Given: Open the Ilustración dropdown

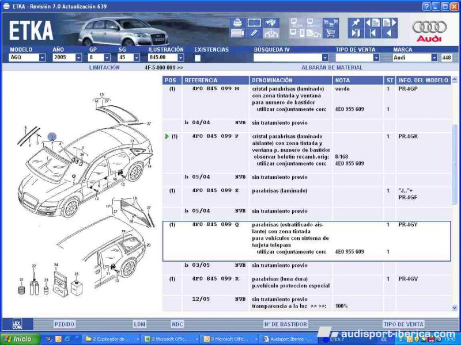Looking at the screenshot, I should 181,57.
